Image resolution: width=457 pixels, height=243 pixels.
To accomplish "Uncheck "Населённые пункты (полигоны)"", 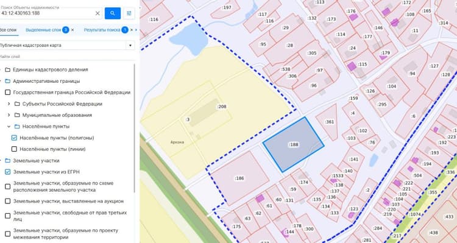I will [x=14, y=138].
